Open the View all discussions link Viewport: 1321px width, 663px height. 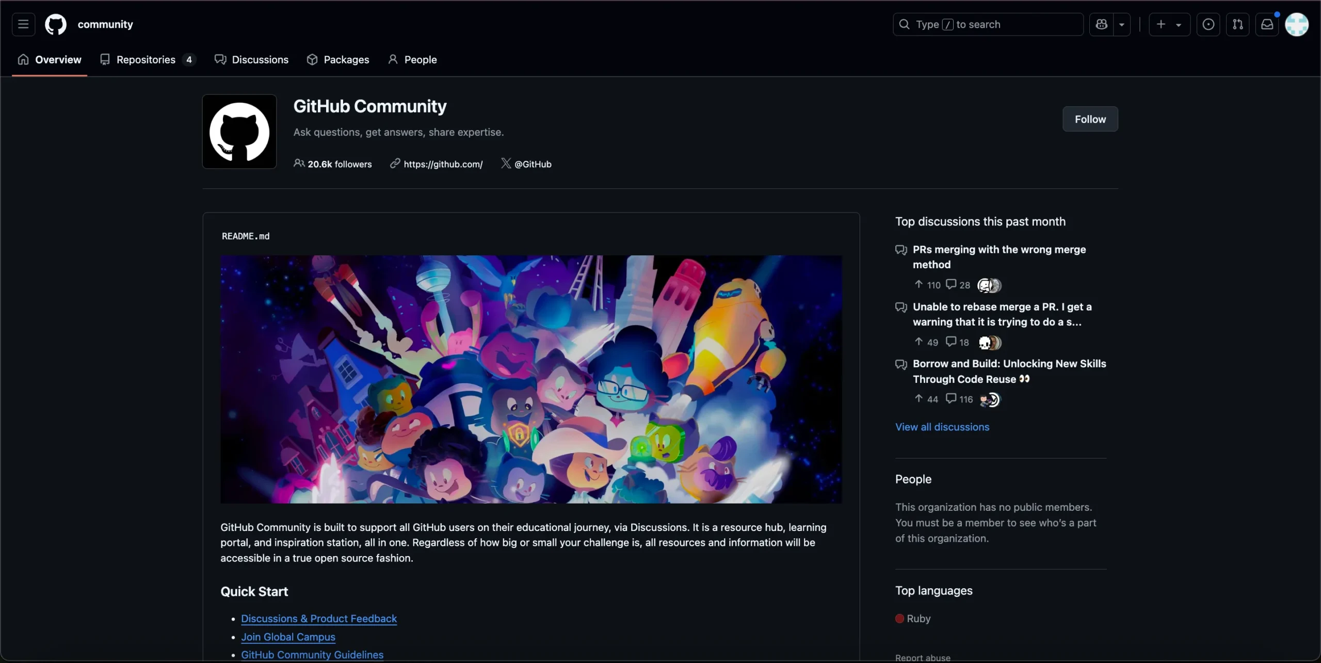(942, 427)
